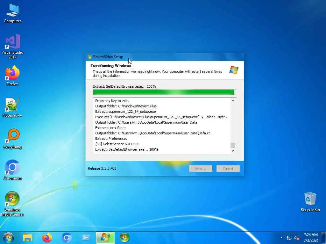Viewport: 326px width, 244px height.
Task: Select the Windows Media Center shortcut
Action: pyautogui.click(x=12, y=204)
